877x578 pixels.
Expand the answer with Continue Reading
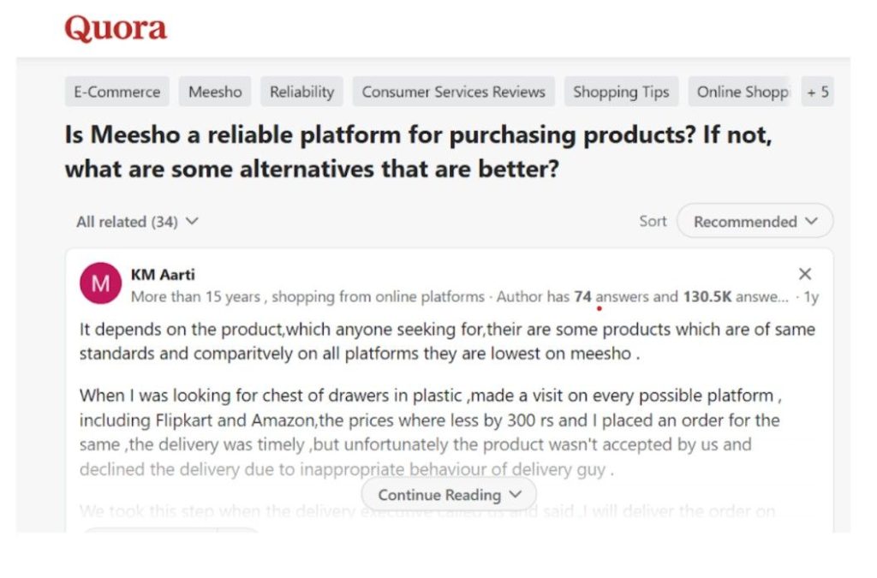pyautogui.click(x=447, y=494)
